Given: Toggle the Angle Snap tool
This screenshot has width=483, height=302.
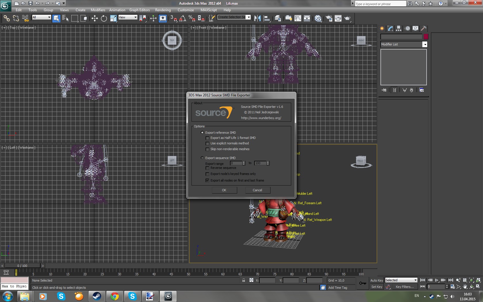Looking at the screenshot, I should click(x=183, y=18).
